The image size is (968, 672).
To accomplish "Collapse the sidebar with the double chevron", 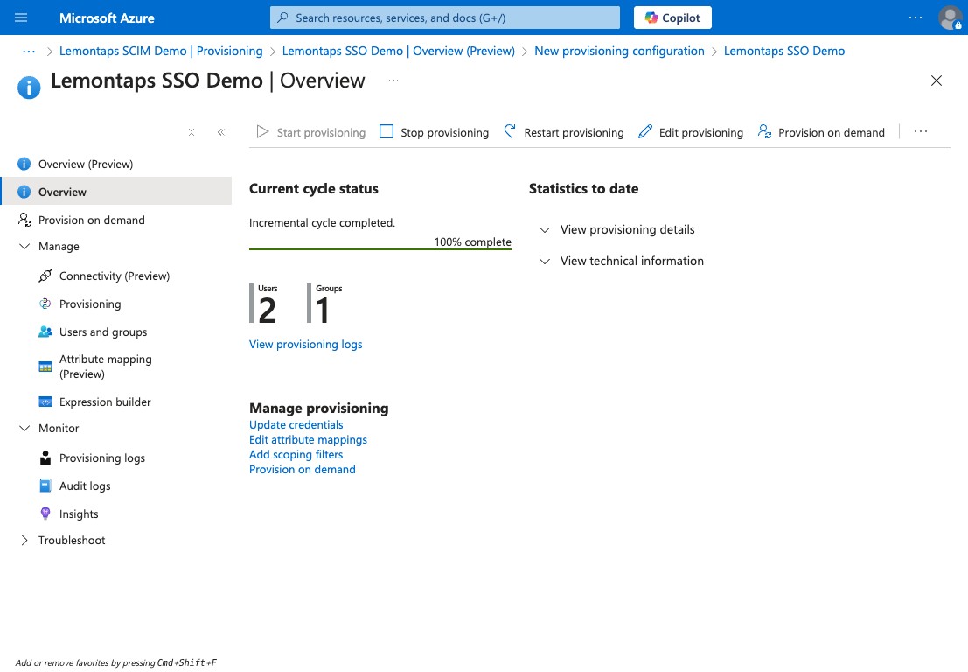I will click(221, 132).
